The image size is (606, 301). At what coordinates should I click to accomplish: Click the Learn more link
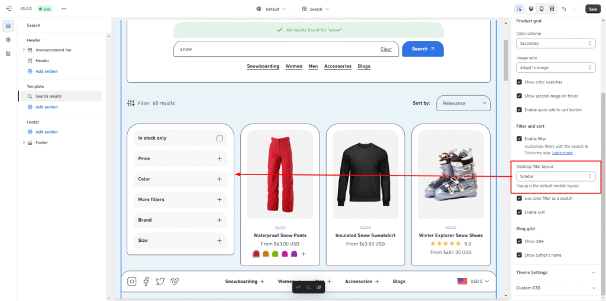pos(562,153)
